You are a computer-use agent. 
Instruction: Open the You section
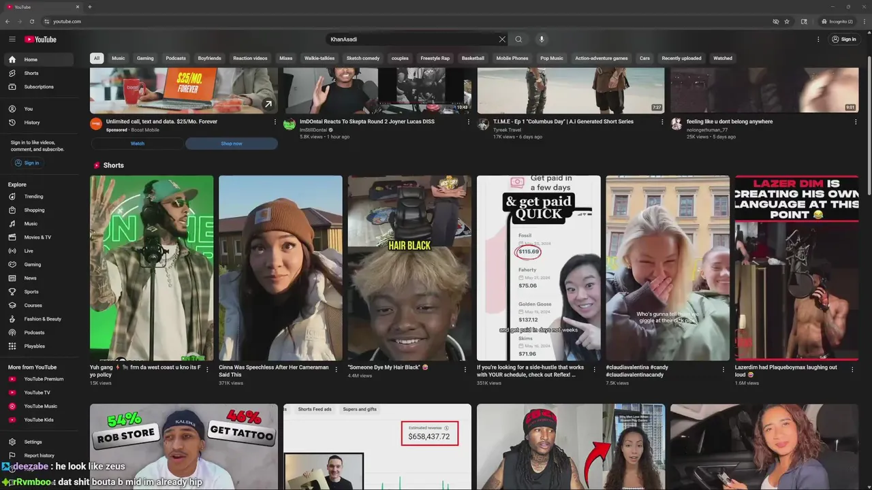[40, 109]
